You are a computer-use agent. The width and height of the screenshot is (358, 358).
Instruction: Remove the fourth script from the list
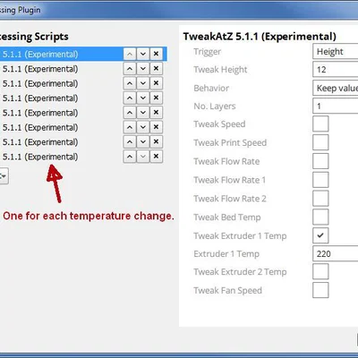click(x=156, y=98)
